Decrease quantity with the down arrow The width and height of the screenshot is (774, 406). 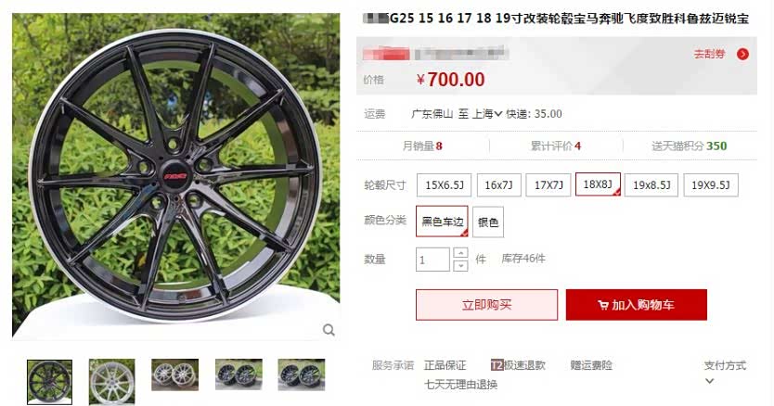click(460, 265)
